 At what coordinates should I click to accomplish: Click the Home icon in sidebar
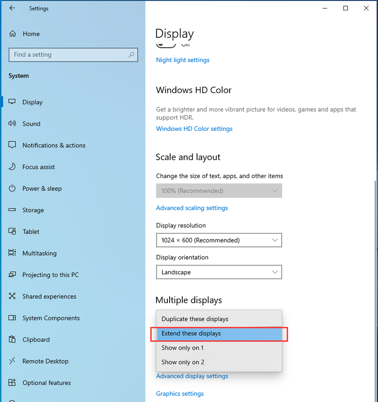[12, 34]
